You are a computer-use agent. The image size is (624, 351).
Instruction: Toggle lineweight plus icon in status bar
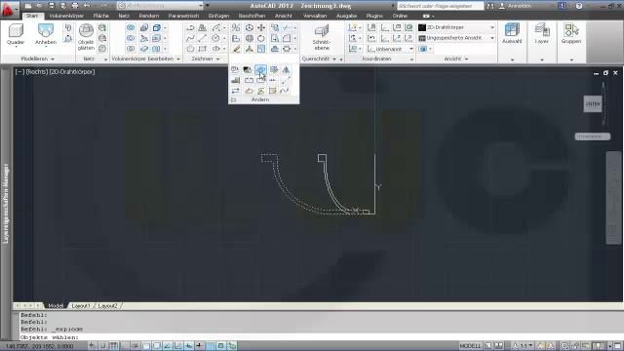point(199,346)
